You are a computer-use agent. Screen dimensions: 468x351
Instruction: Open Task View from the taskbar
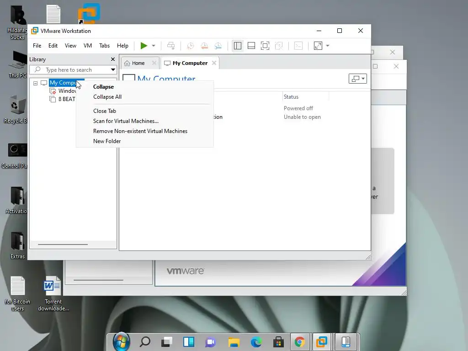167,342
